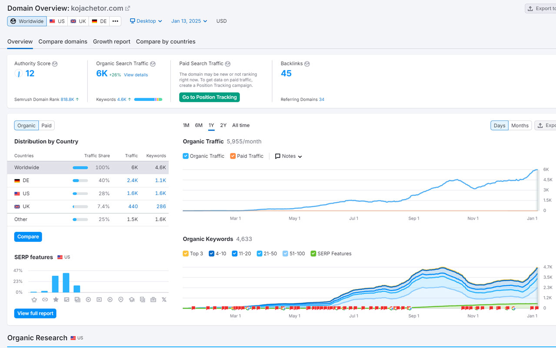Click the crown icon under SERP features chart
Screen dimensions: 556x348
pos(34,300)
